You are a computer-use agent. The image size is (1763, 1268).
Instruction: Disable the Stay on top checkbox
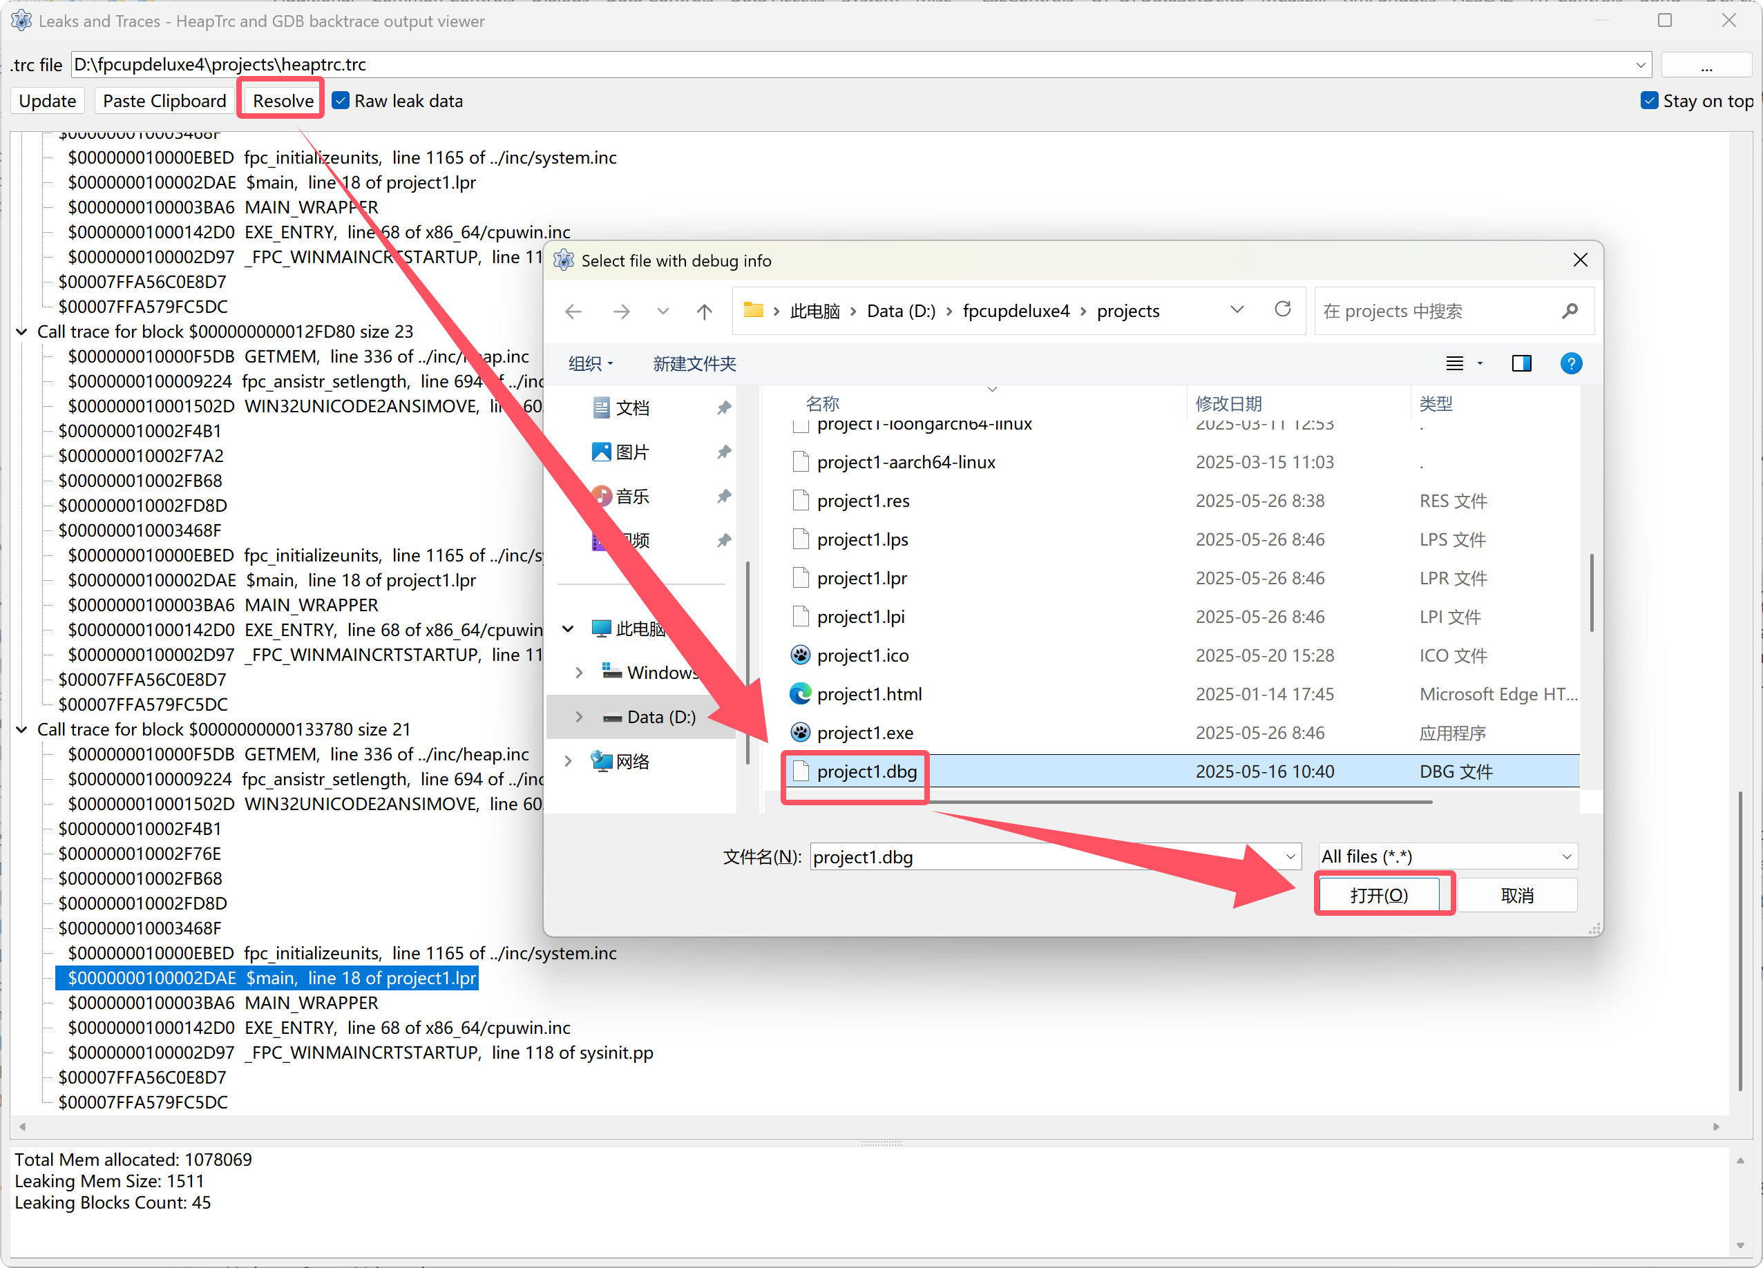coord(1650,101)
